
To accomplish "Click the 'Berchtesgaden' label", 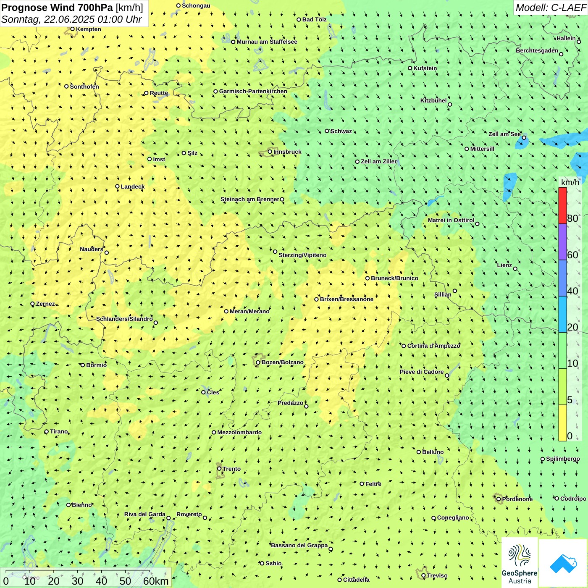I will tap(537, 50).
